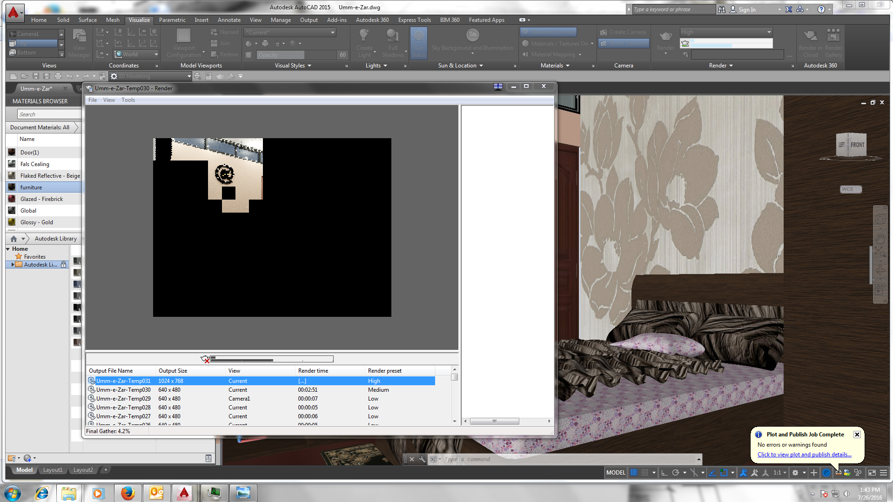Screen dimensions: 893x502
Task: Open the Tools menu in Render window
Action: pos(128,100)
